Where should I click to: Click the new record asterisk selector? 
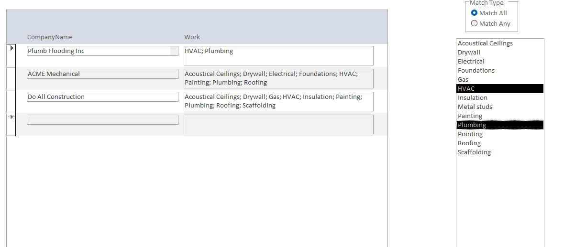click(11, 118)
